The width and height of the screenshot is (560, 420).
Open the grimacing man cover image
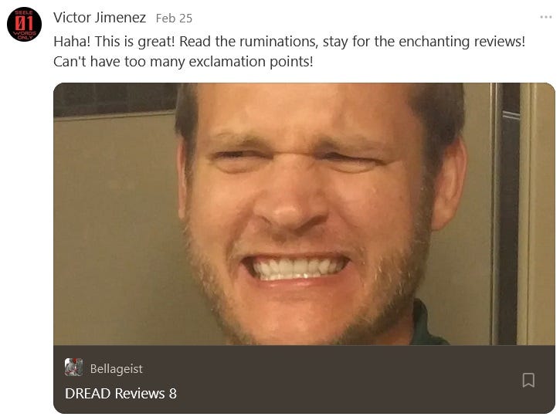click(304, 214)
